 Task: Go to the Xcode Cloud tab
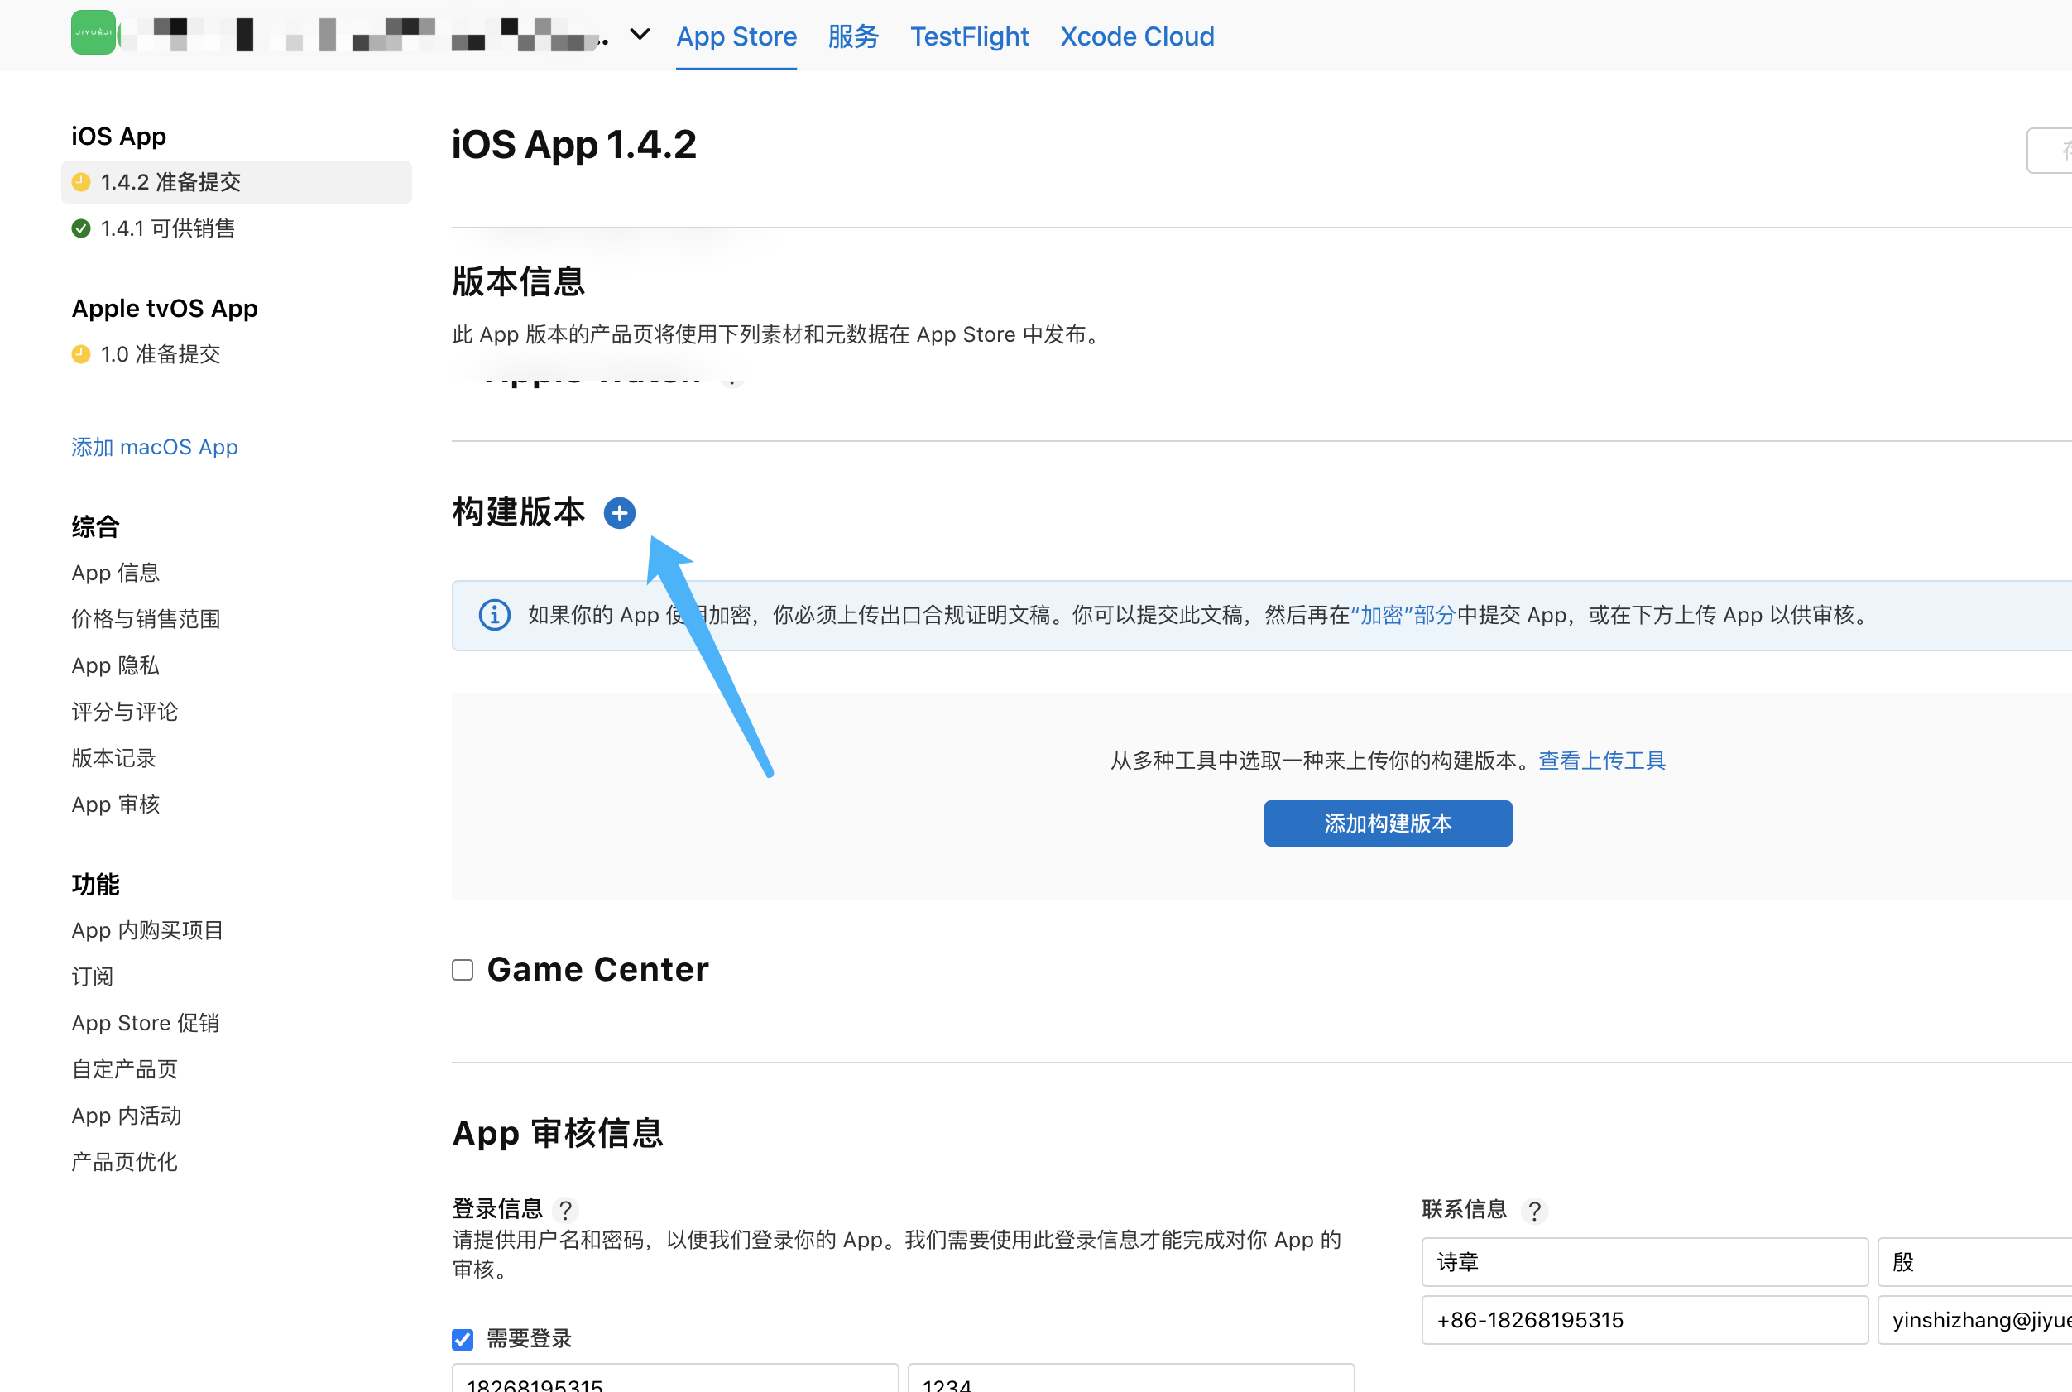click(1137, 36)
